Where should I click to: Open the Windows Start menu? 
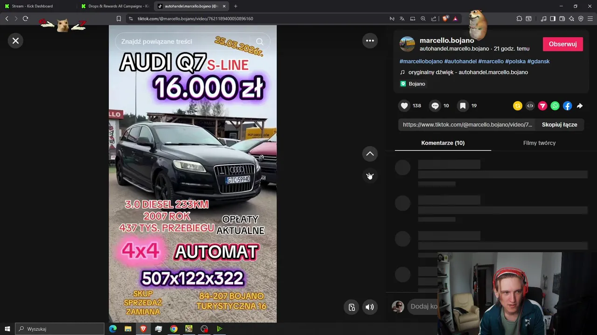[x=7, y=329]
